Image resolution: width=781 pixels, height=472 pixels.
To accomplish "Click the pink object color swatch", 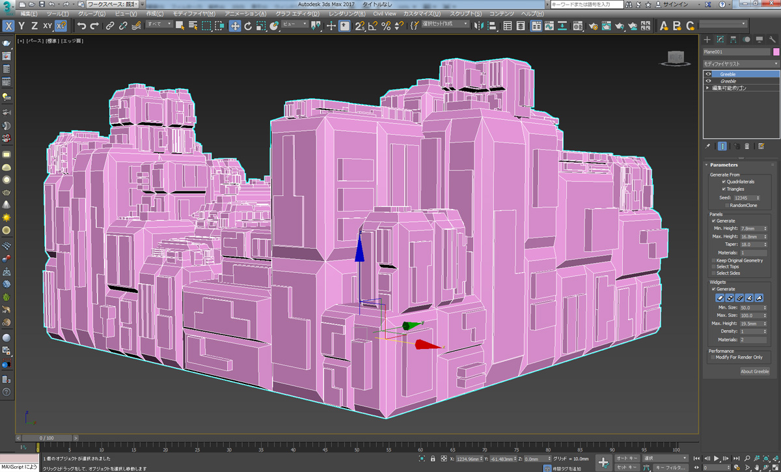I will 776,51.
